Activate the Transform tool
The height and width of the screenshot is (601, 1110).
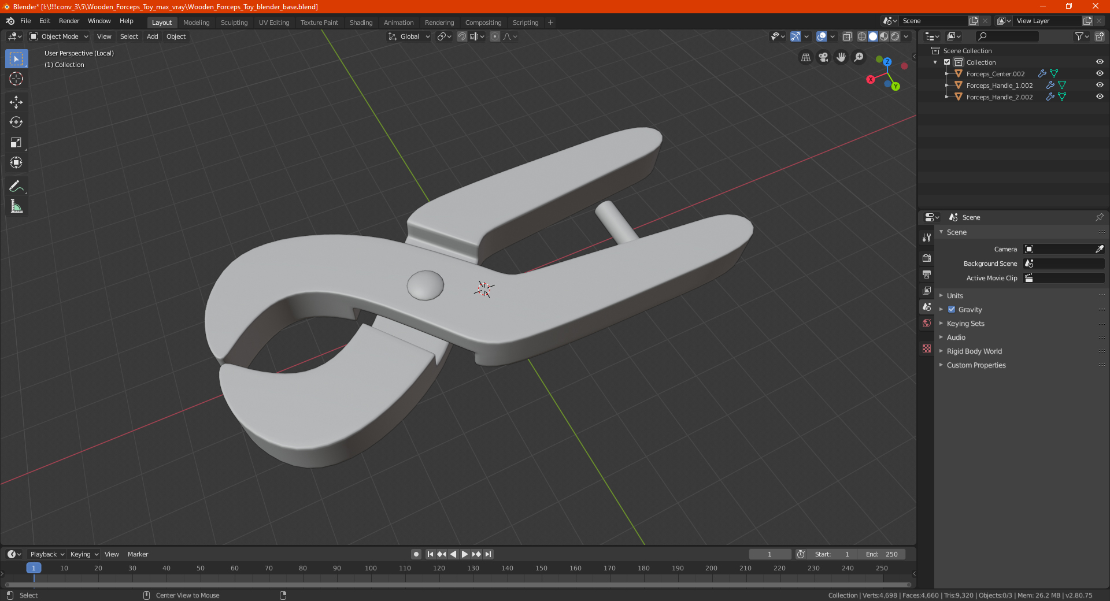[16, 162]
